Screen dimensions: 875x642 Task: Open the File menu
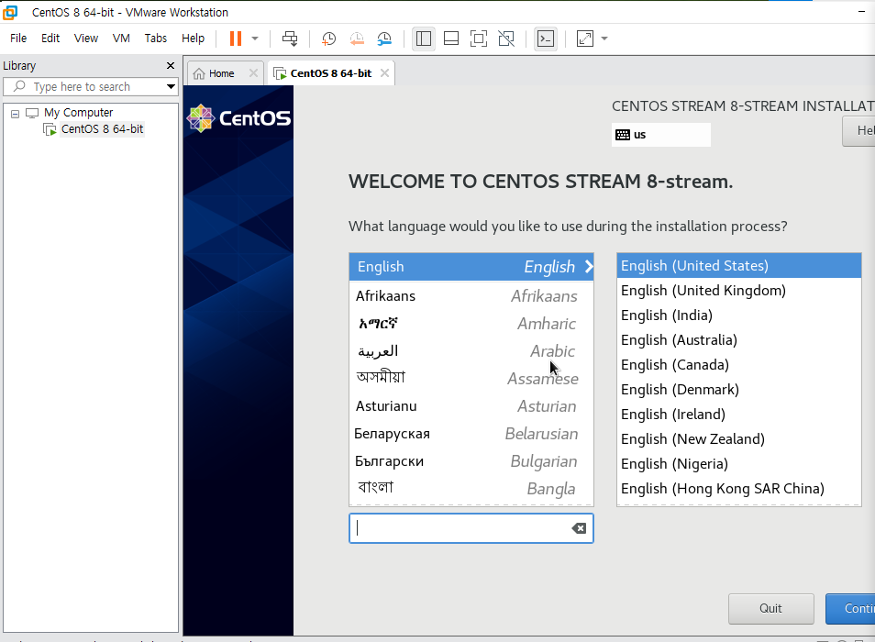18,38
